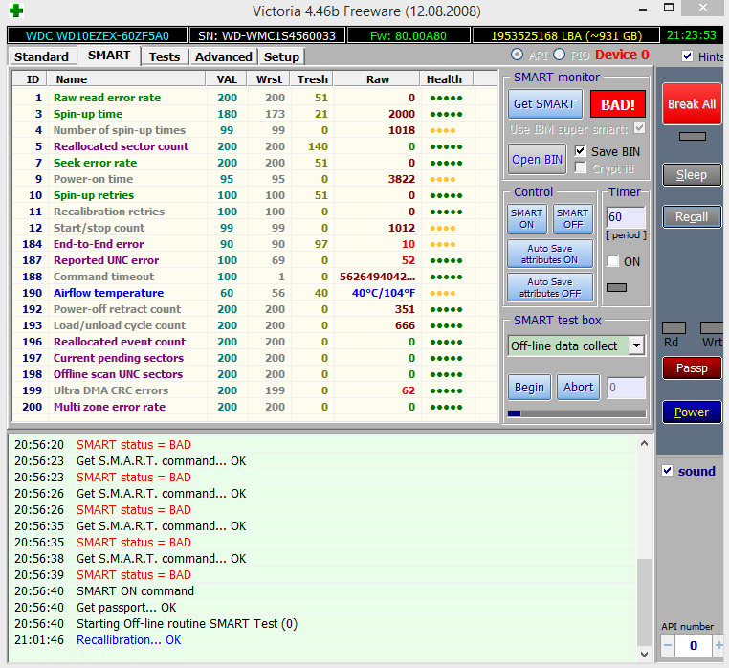Select the Airflow temperature row
The height and width of the screenshot is (668, 729).
254,293
